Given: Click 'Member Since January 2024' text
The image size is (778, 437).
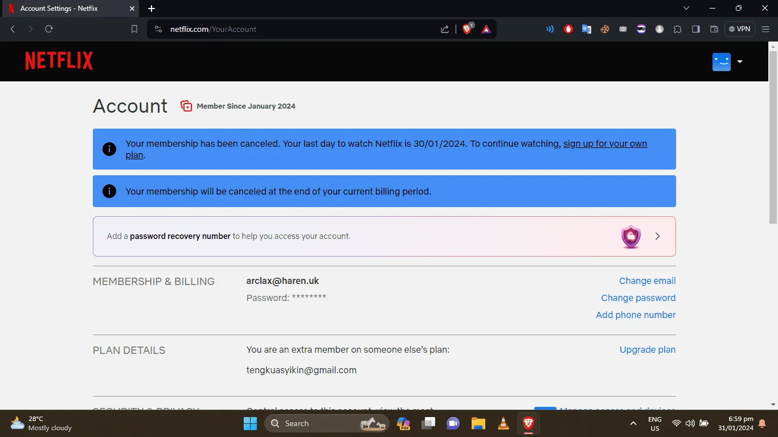Looking at the screenshot, I should (x=246, y=106).
